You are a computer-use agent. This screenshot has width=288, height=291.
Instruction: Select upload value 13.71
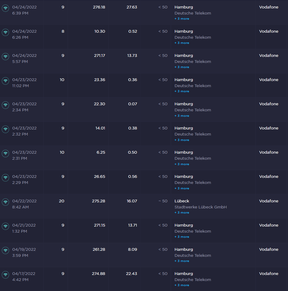(x=133, y=225)
